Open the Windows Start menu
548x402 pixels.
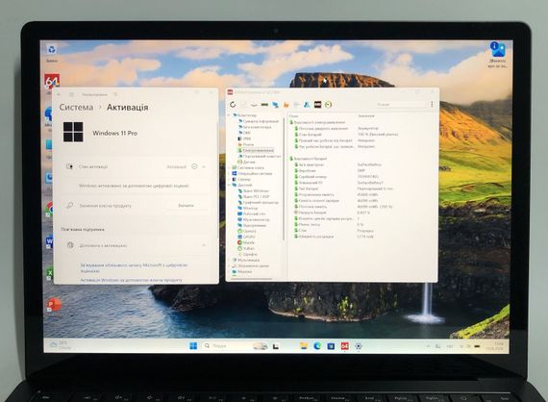(193, 345)
